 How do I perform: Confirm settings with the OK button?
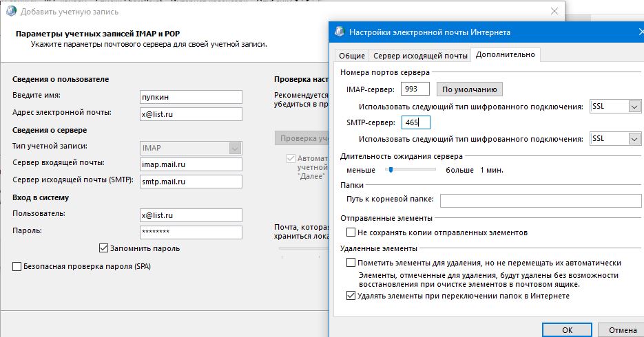coord(567,330)
